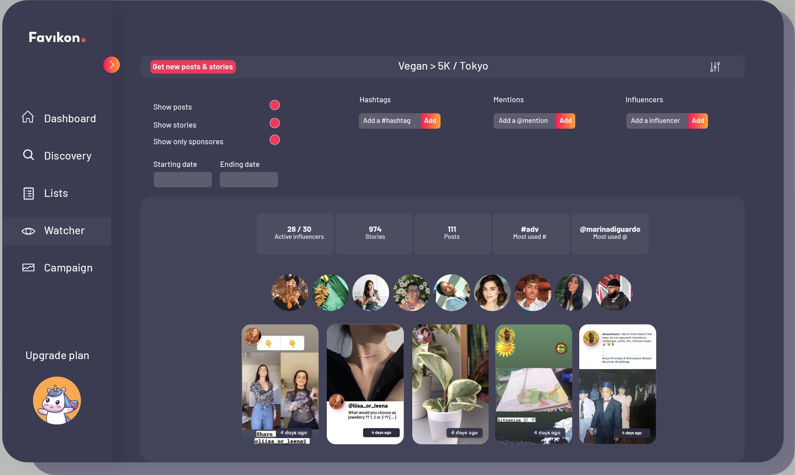Select the Campaign chart icon
The image size is (795, 475).
click(x=28, y=267)
